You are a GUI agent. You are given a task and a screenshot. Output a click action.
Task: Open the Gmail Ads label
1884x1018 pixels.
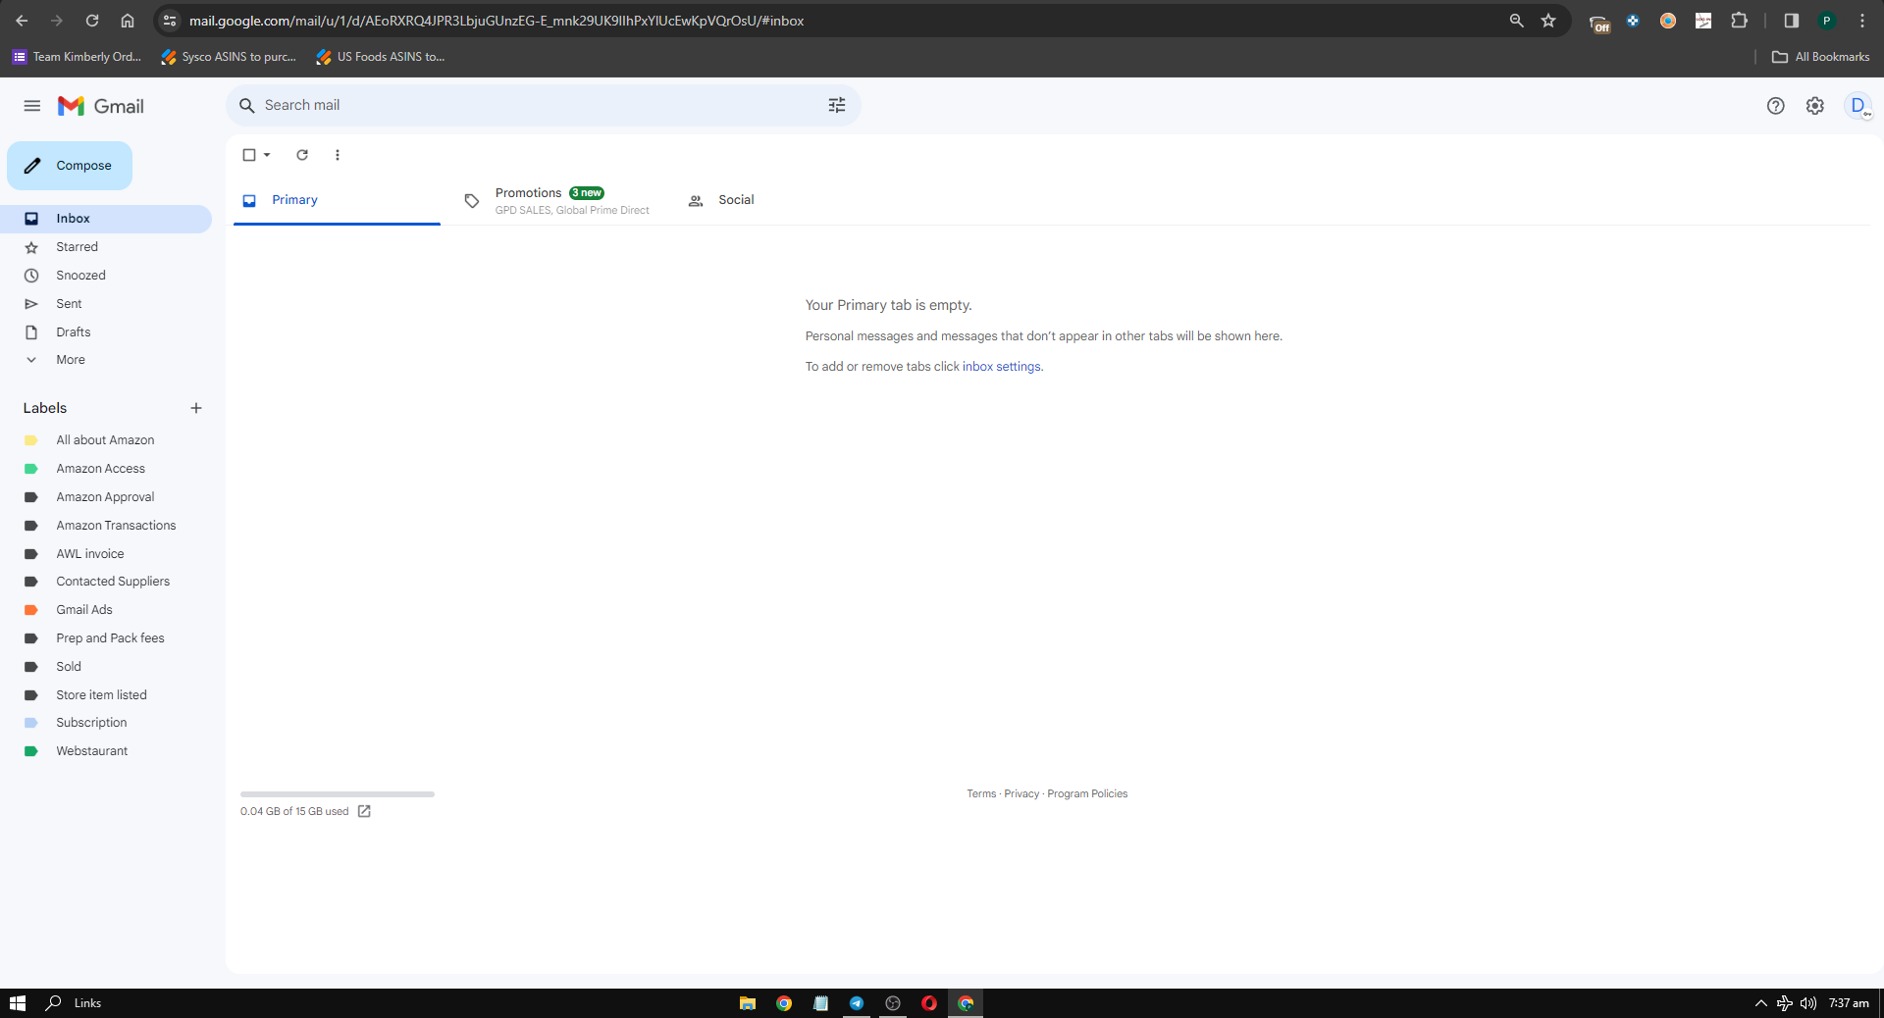pos(106,610)
